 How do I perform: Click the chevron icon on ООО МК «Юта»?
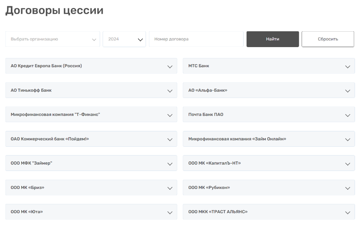170,212
